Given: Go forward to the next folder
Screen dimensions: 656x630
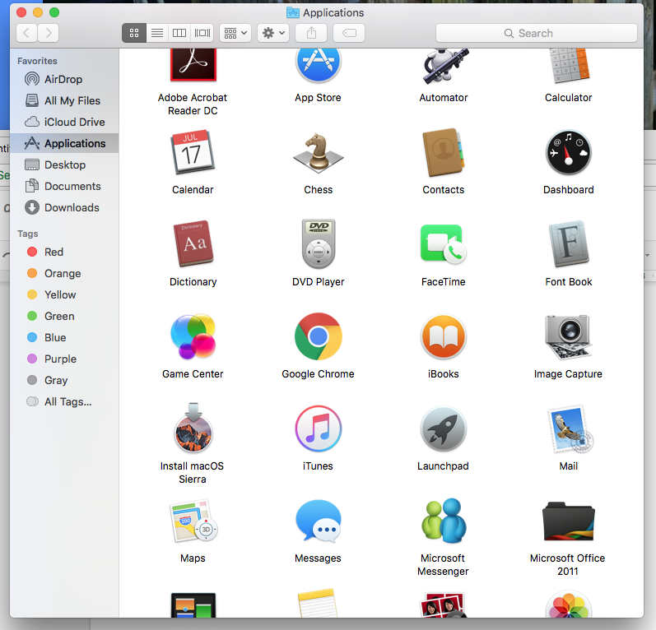Looking at the screenshot, I should pyautogui.click(x=48, y=33).
